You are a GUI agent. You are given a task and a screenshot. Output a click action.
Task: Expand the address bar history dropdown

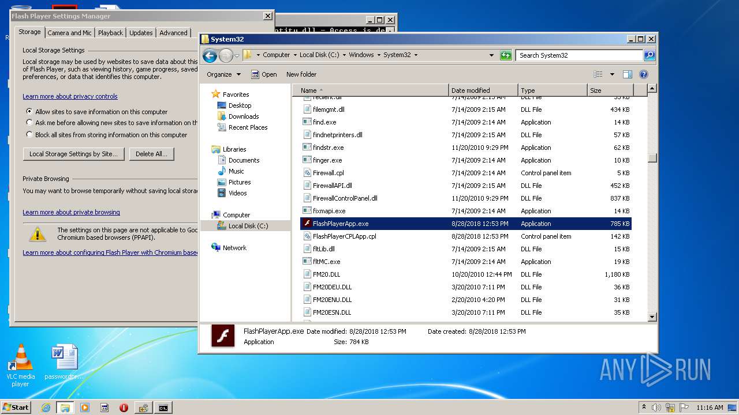491,55
